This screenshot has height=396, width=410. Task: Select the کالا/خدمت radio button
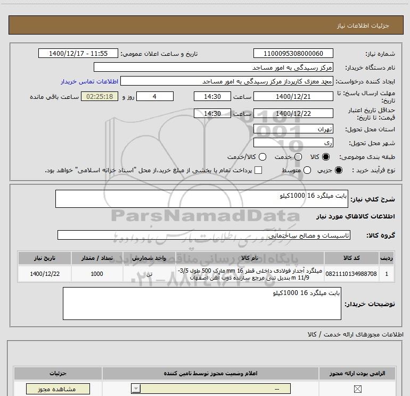263,157
